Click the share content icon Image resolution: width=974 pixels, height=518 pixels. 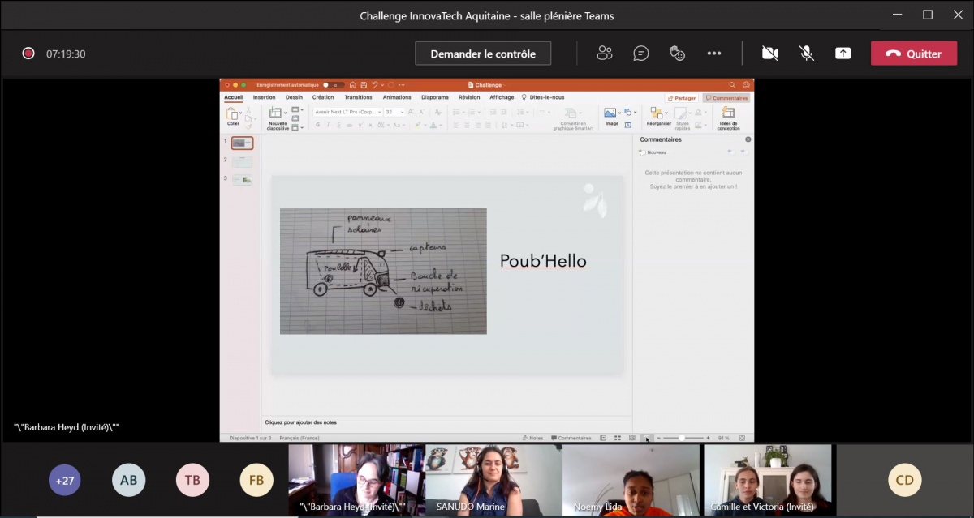(843, 54)
